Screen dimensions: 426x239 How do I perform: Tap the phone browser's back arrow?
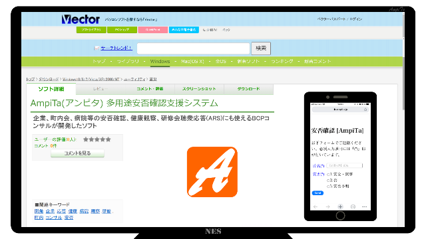316,206
